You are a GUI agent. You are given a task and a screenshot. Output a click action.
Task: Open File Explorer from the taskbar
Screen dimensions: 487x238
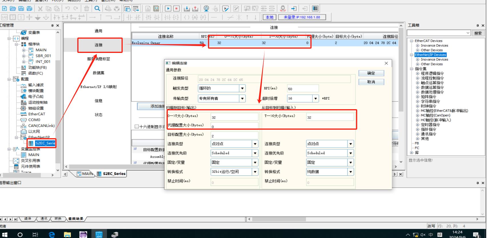(67, 235)
